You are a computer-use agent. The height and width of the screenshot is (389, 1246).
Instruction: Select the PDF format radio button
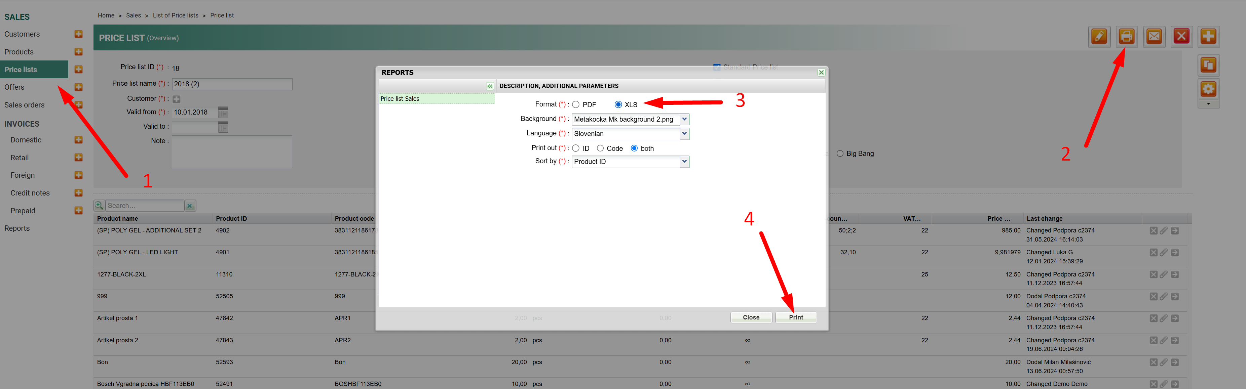pos(576,105)
